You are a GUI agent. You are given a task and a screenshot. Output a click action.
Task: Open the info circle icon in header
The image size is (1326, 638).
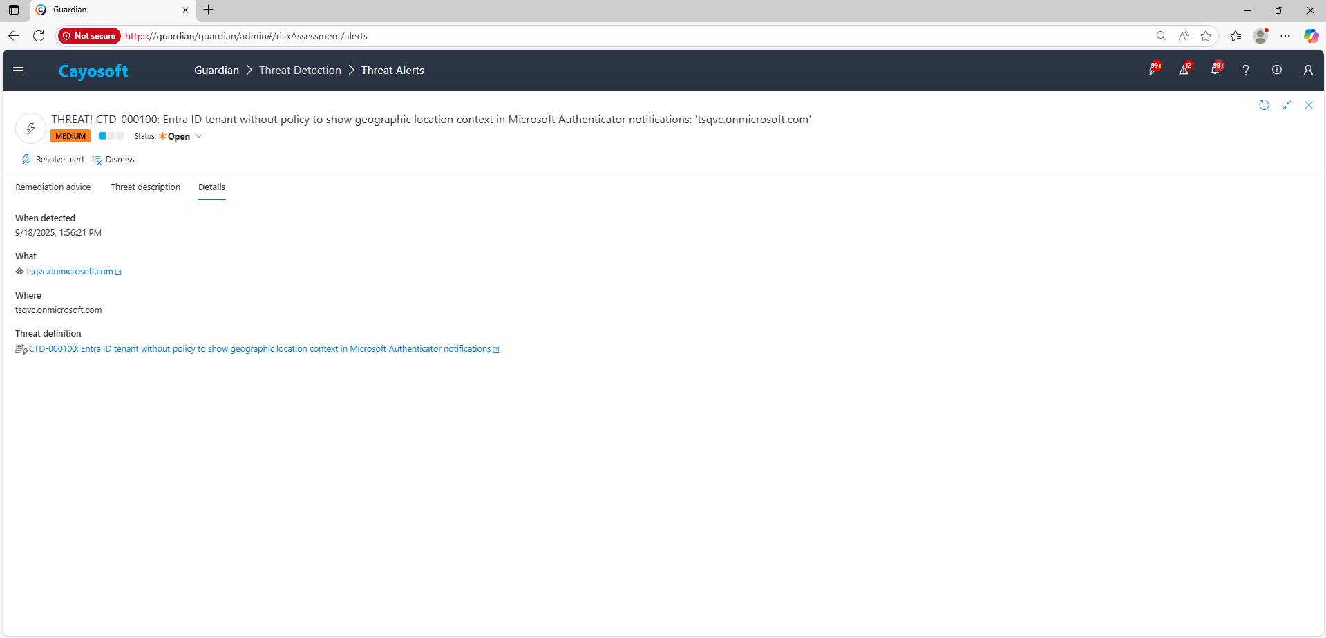pyautogui.click(x=1276, y=70)
